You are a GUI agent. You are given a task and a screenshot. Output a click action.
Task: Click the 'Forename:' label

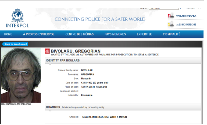click(x=73, y=74)
